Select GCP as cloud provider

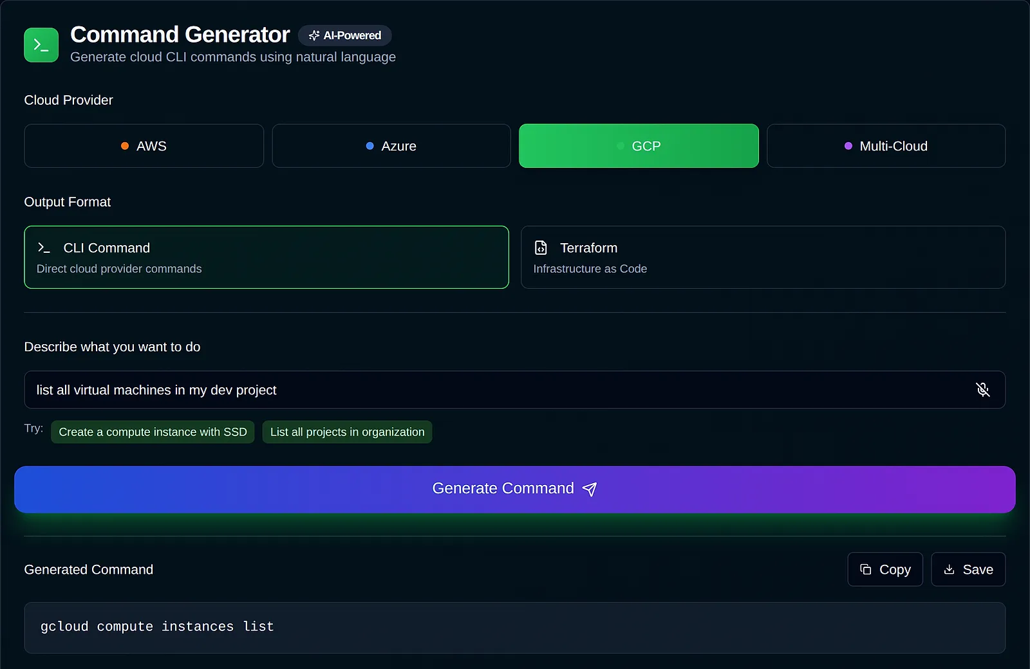[639, 146]
